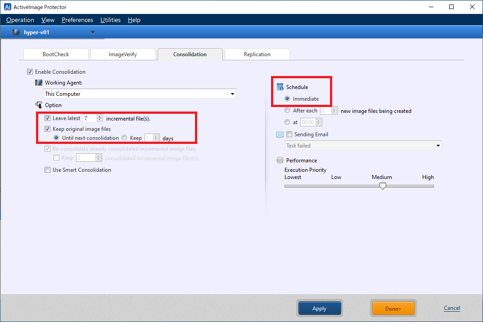Open the Utilities menu
Image resolution: width=483 pixels, height=322 pixels.
(110, 20)
